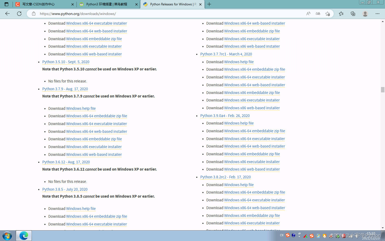Download Python 3.9.0a4 x86-64 embeddable zip file
The image size is (385, 241).
(255, 131)
